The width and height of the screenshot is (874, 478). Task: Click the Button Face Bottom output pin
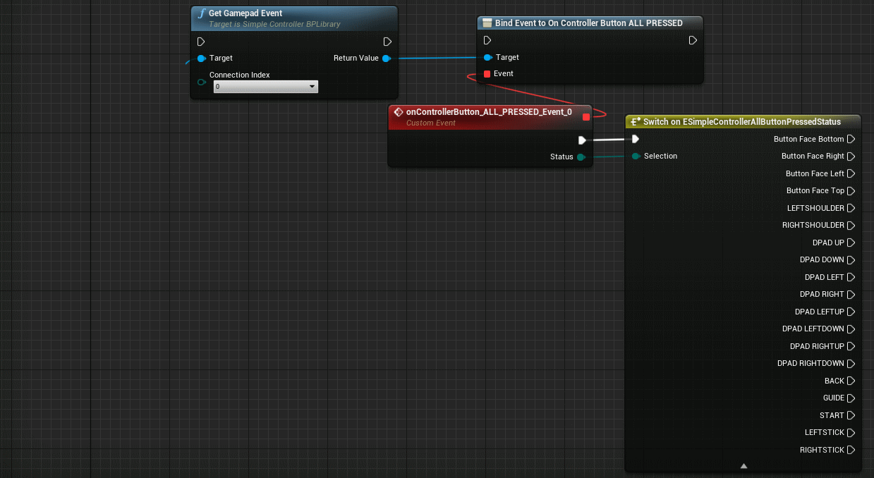851,139
